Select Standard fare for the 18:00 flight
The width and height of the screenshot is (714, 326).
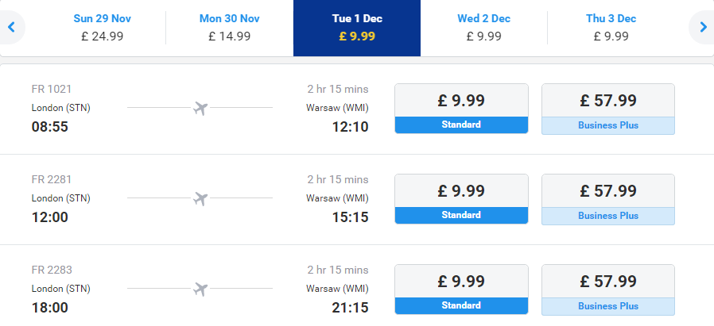pos(461,290)
